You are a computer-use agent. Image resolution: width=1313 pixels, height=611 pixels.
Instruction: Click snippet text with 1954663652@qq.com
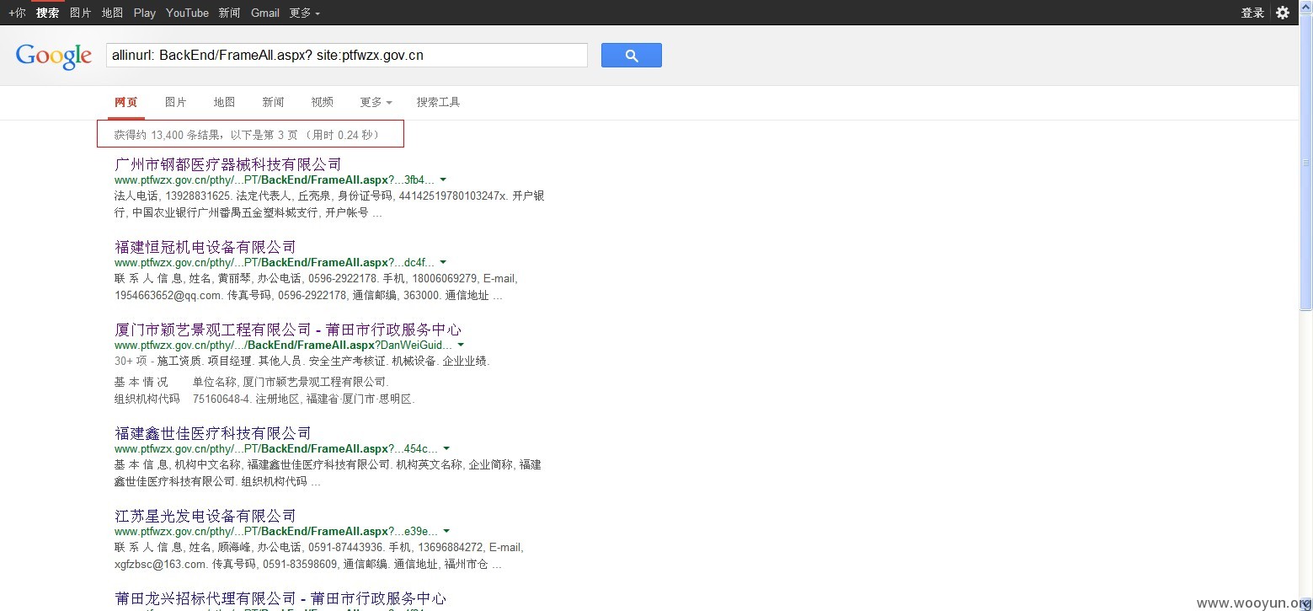point(308,296)
